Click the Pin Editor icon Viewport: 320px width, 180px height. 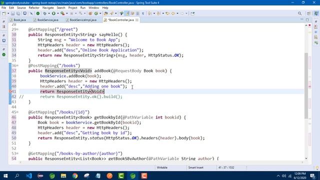(x=192, y=13)
